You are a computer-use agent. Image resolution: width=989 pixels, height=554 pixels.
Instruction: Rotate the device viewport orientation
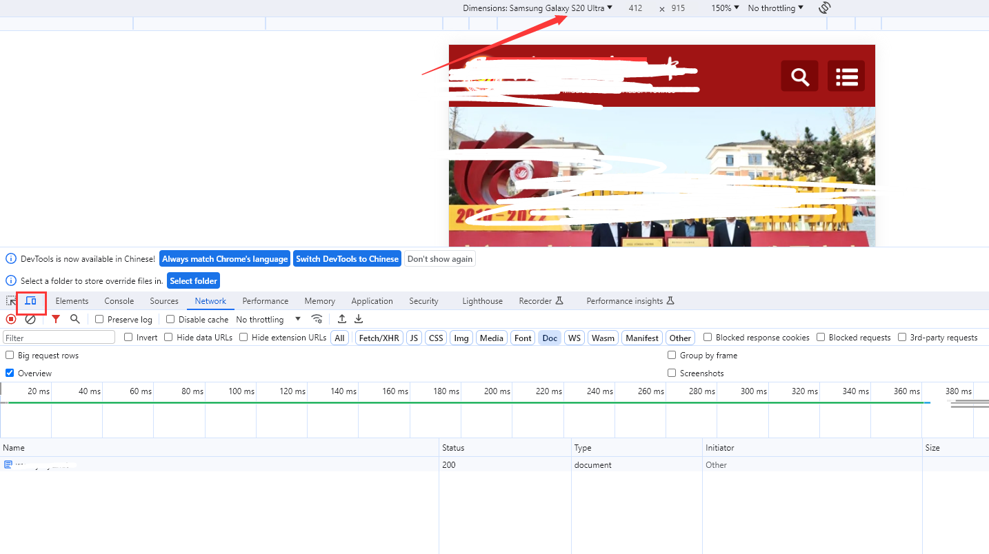[x=824, y=8]
